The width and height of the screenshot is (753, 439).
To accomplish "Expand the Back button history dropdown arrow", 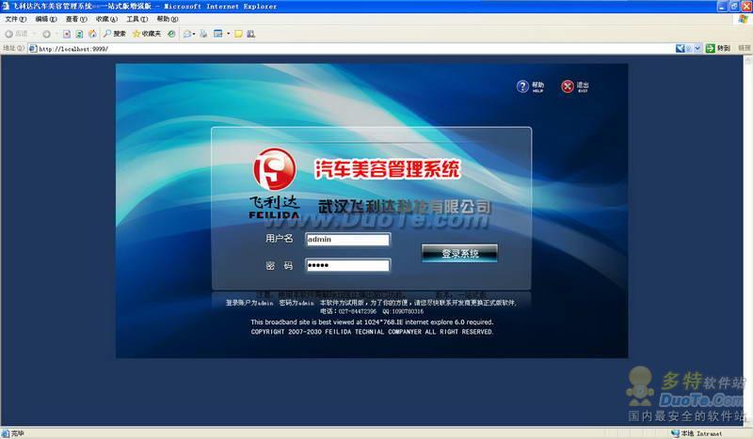I will click(33, 34).
